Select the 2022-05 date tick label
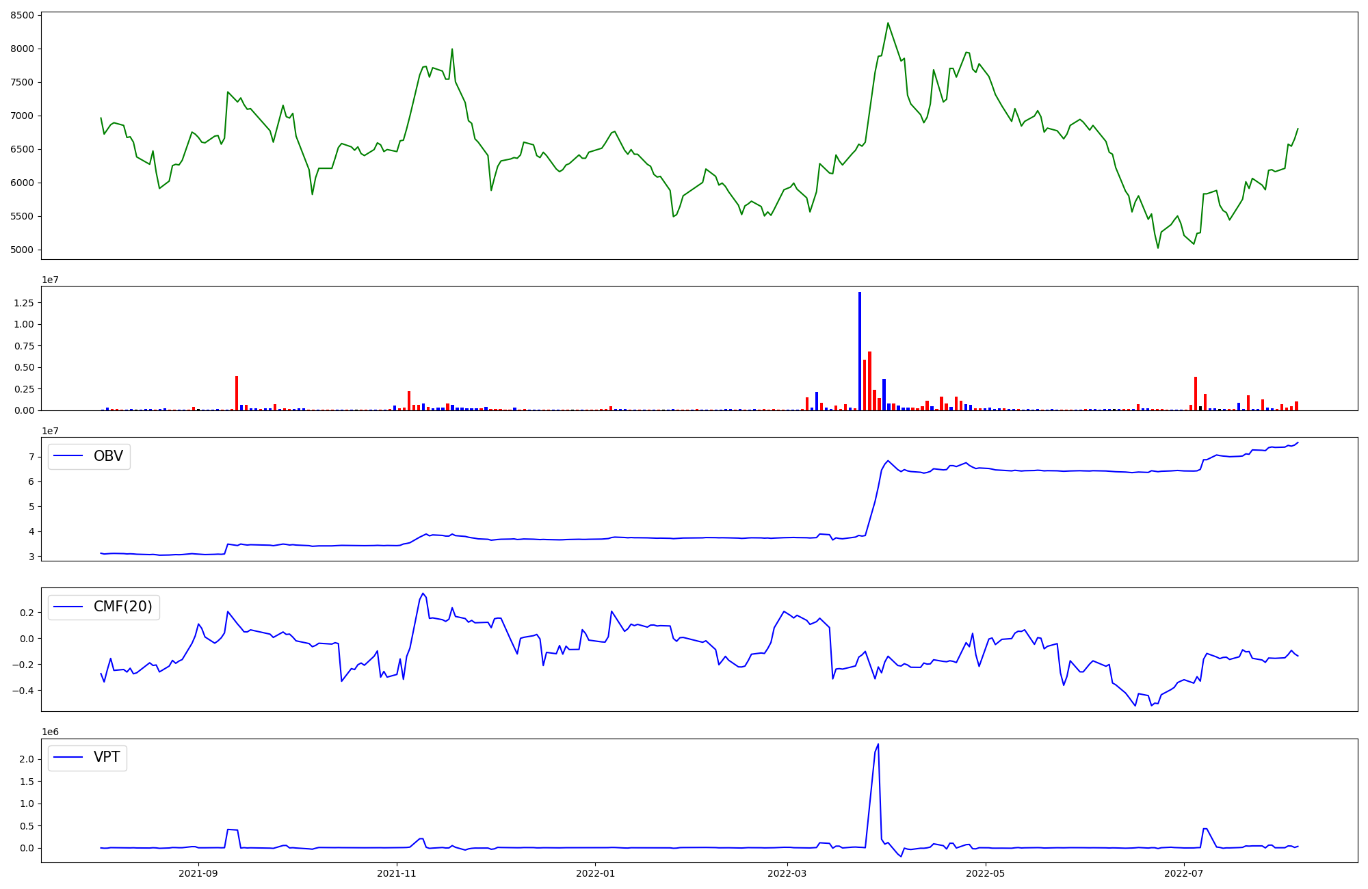 pyautogui.click(x=986, y=873)
